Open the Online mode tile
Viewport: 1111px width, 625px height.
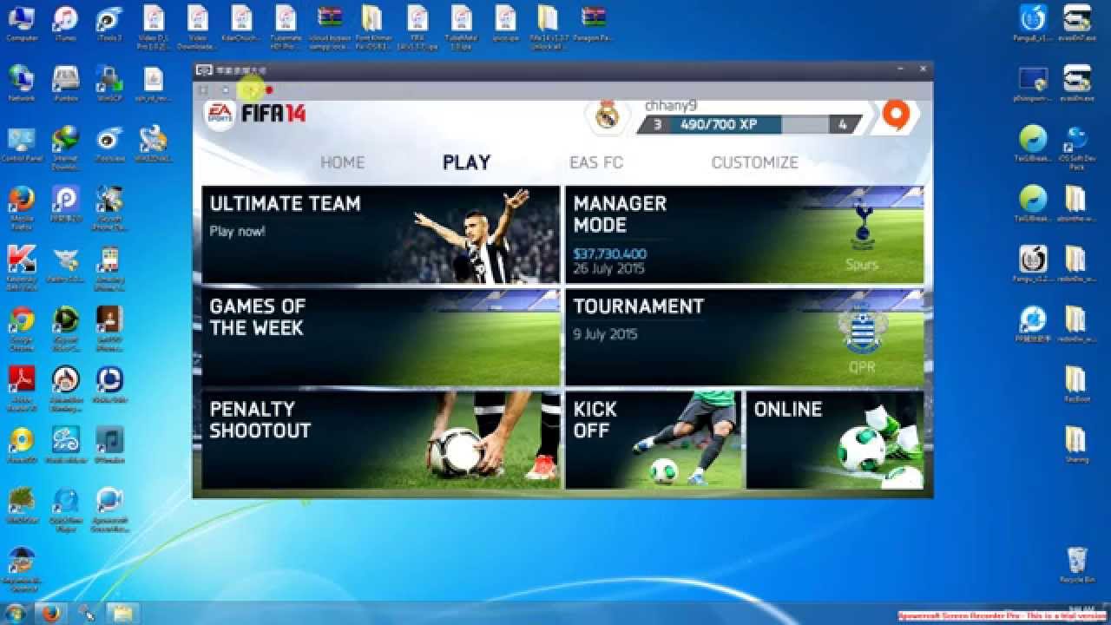tap(835, 440)
